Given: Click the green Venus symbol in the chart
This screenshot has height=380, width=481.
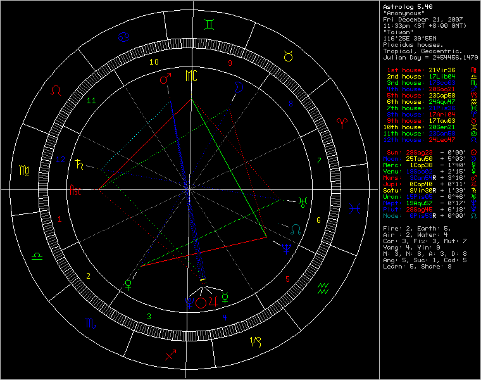Looking at the screenshot, I should [128, 285].
